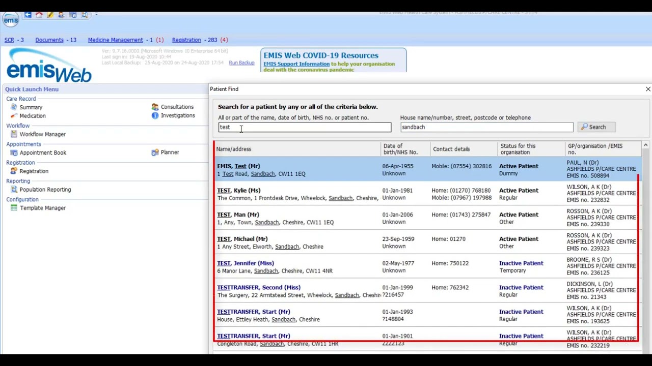
Task: Click the Template Manager icon
Action: [x=14, y=208]
